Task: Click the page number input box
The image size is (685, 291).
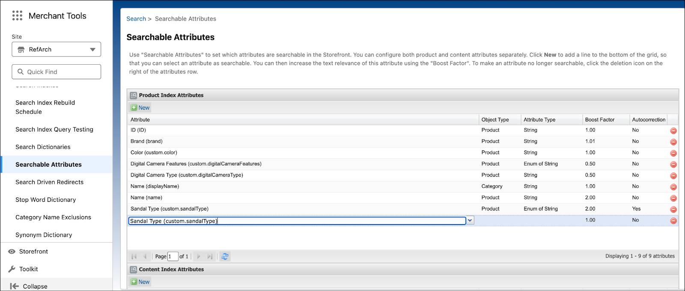Action: [x=173, y=256]
